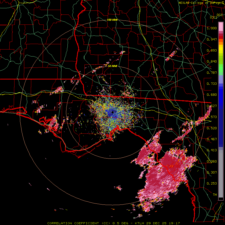This screenshot has height=225, width=225.
Task: Click the 50 NMI range ring label
Action: point(112,66)
